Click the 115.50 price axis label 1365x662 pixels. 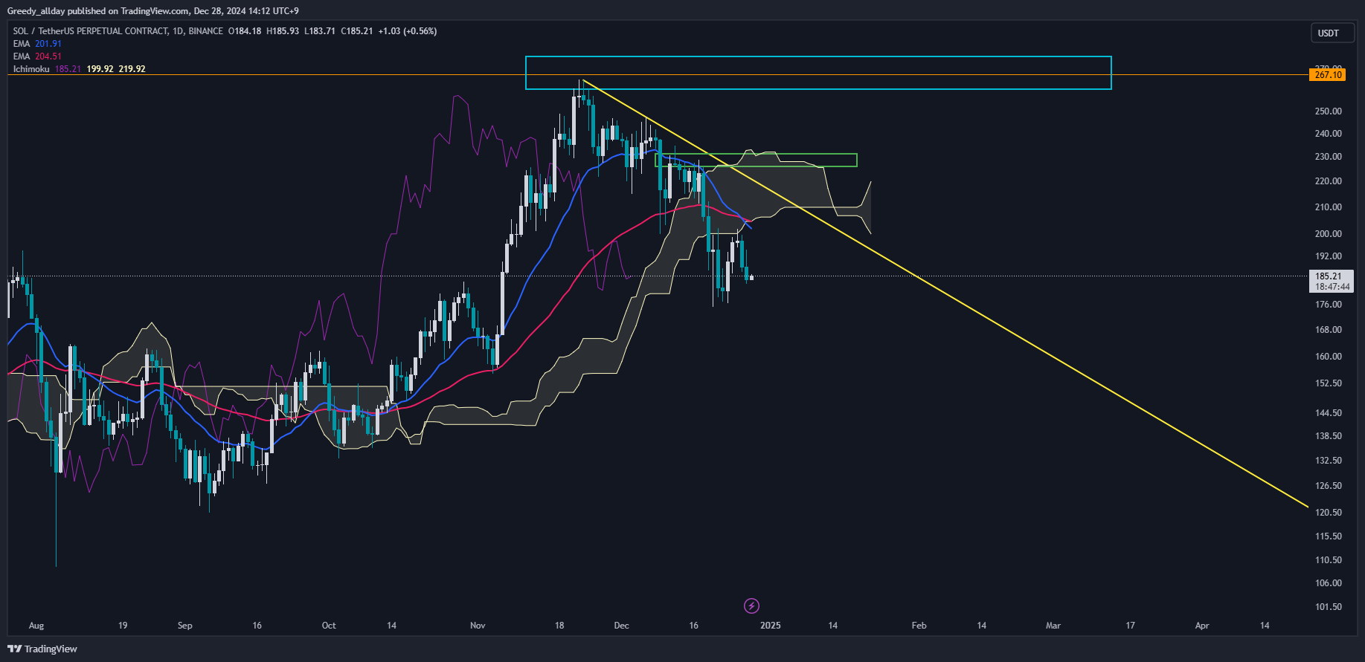1329,536
